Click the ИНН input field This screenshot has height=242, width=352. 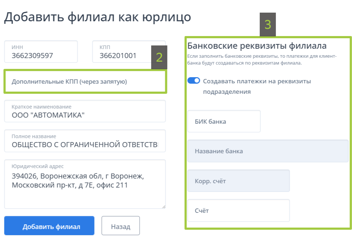(41, 52)
